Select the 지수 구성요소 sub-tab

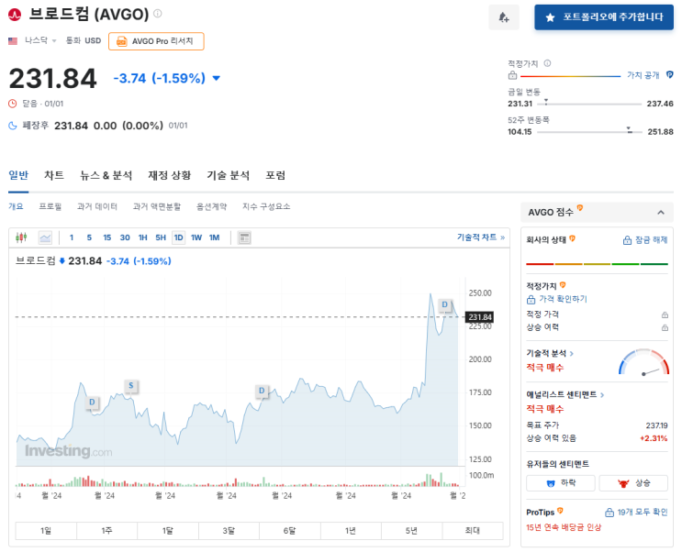[x=266, y=206]
